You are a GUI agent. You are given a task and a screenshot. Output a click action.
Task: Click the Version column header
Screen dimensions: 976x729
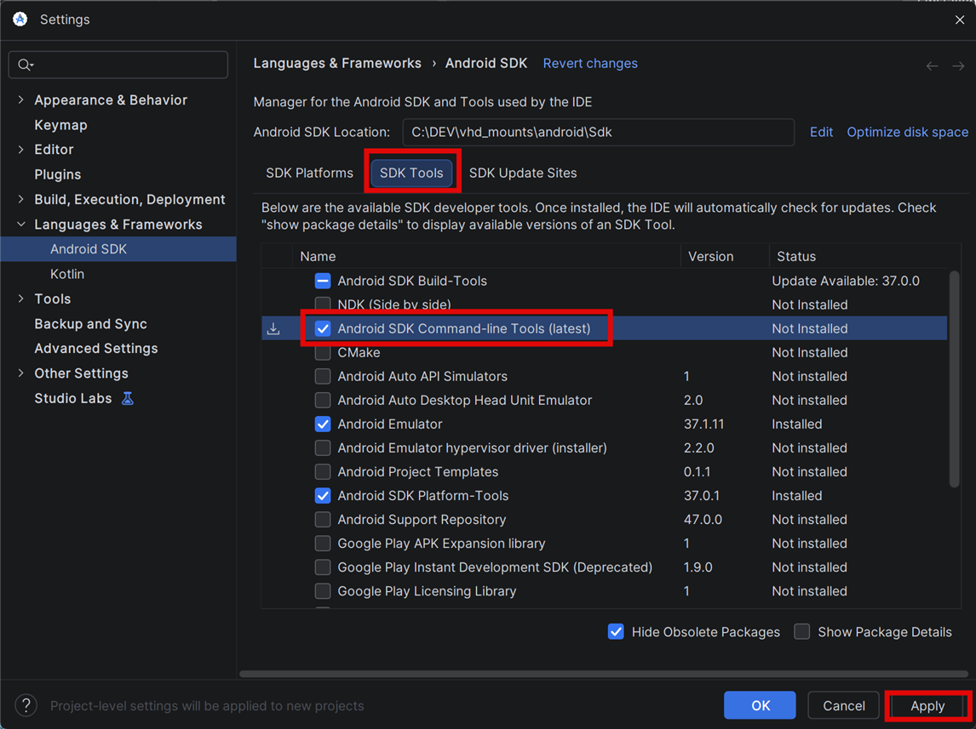coord(710,257)
